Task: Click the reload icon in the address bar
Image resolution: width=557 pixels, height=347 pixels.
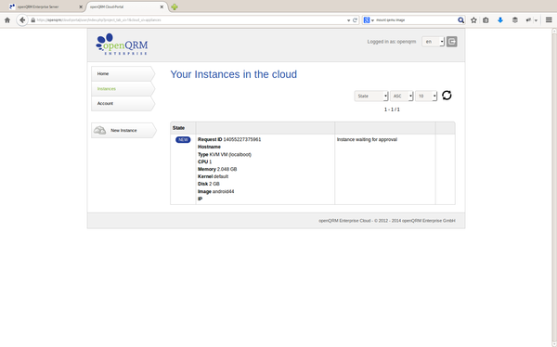Action: tap(355, 20)
